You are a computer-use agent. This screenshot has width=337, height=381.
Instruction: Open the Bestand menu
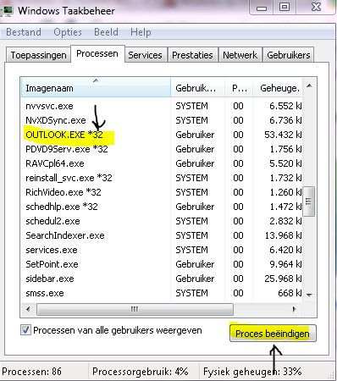click(24, 32)
